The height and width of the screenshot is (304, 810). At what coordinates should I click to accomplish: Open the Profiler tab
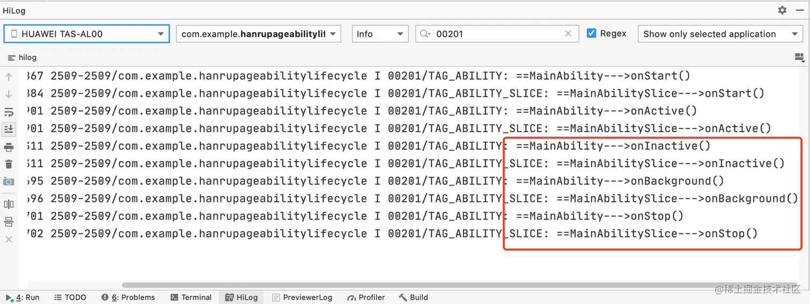click(366, 298)
